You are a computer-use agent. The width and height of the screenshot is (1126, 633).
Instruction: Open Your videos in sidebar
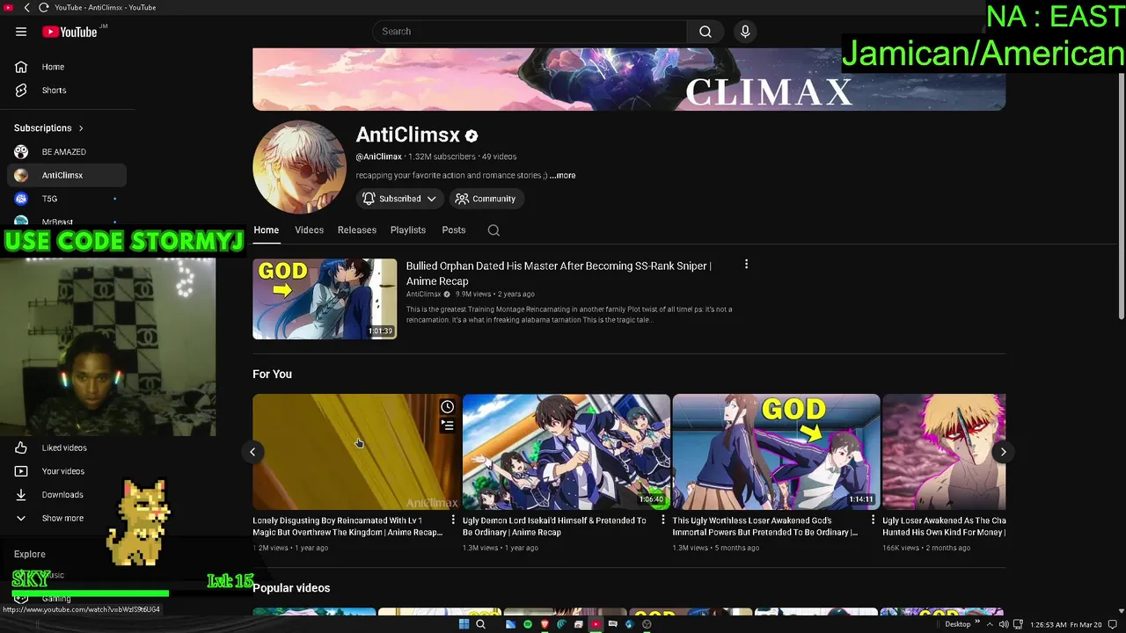point(67,471)
